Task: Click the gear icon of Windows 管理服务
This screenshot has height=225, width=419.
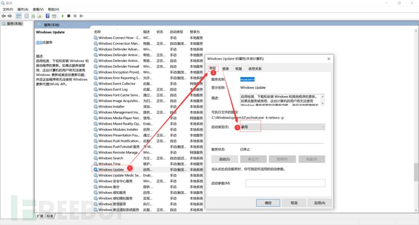Action: 95,204
